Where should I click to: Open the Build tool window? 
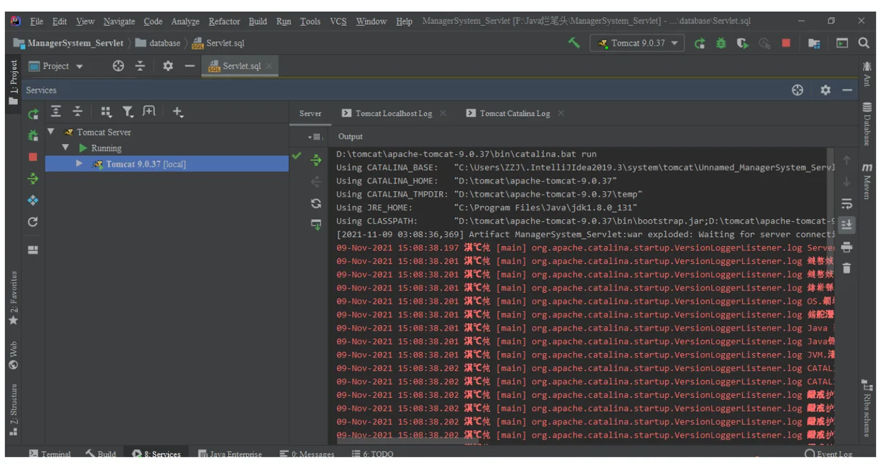tap(100, 454)
